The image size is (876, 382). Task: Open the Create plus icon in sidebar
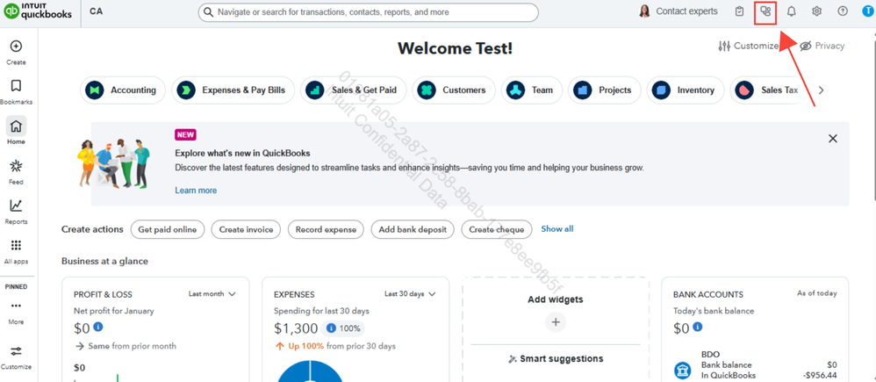[x=16, y=47]
